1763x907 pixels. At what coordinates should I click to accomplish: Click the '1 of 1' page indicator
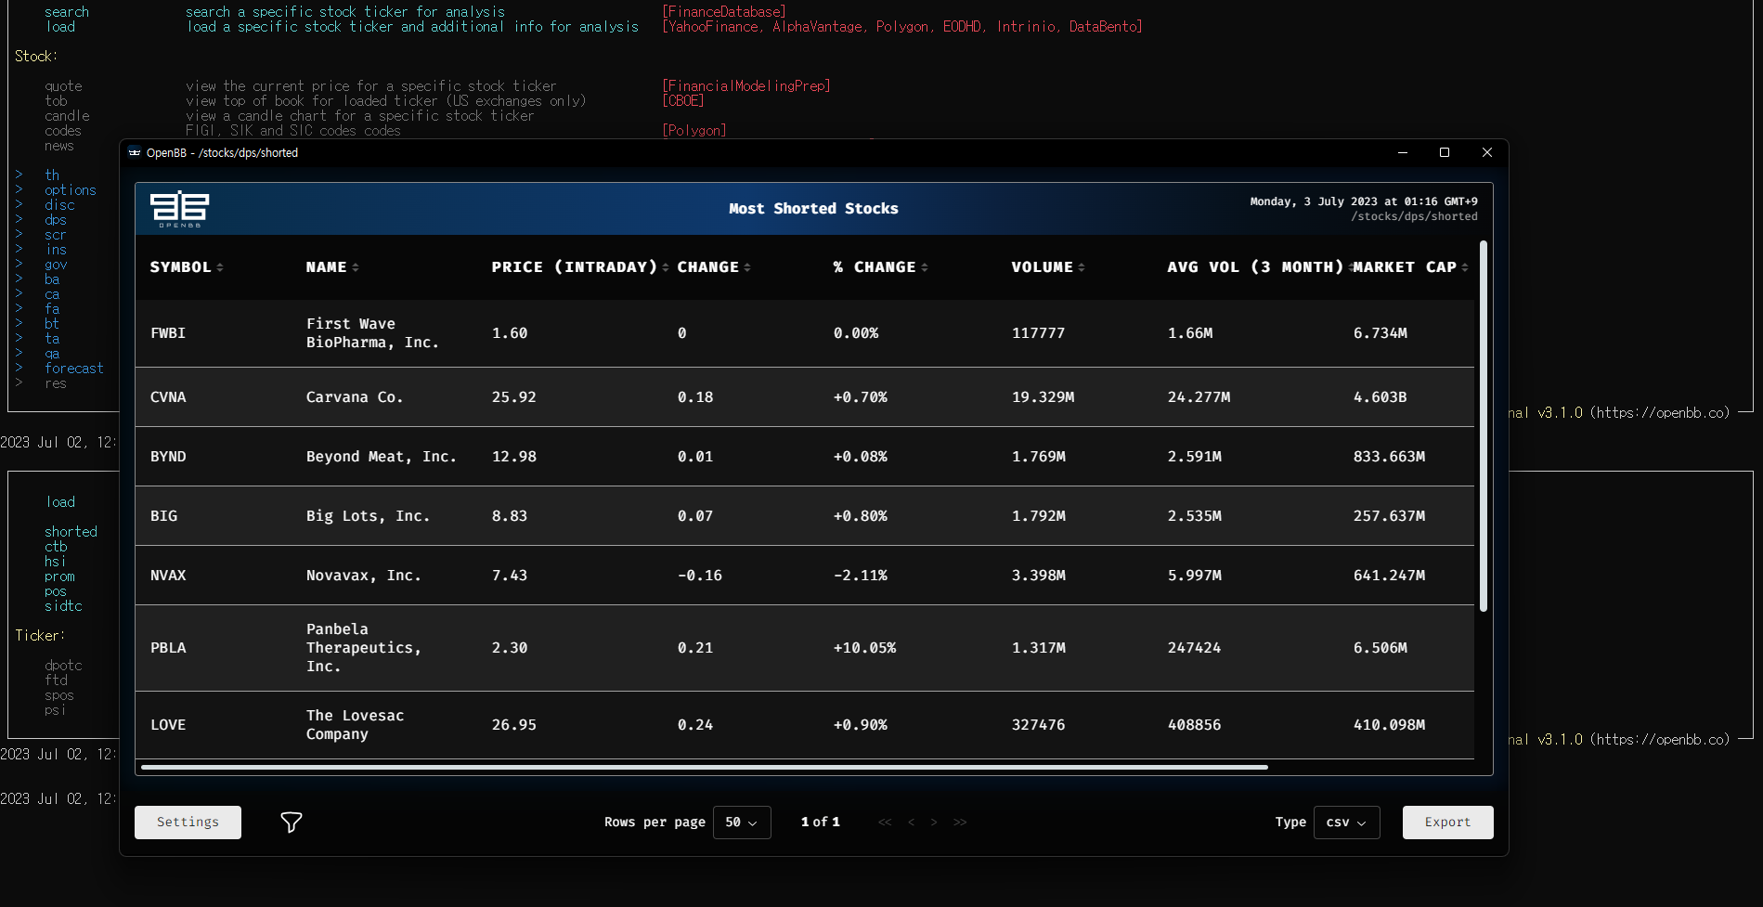click(821, 823)
